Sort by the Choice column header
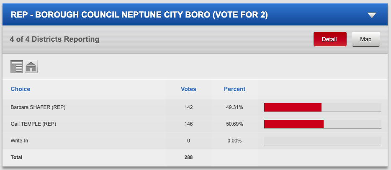The height and width of the screenshot is (170, 391). (21, 89)
